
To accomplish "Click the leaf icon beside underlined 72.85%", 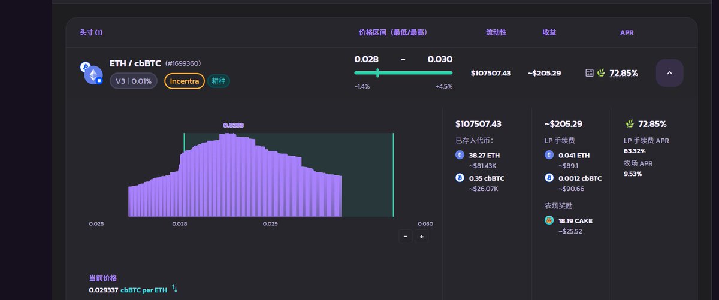I will tap(600, 73).
